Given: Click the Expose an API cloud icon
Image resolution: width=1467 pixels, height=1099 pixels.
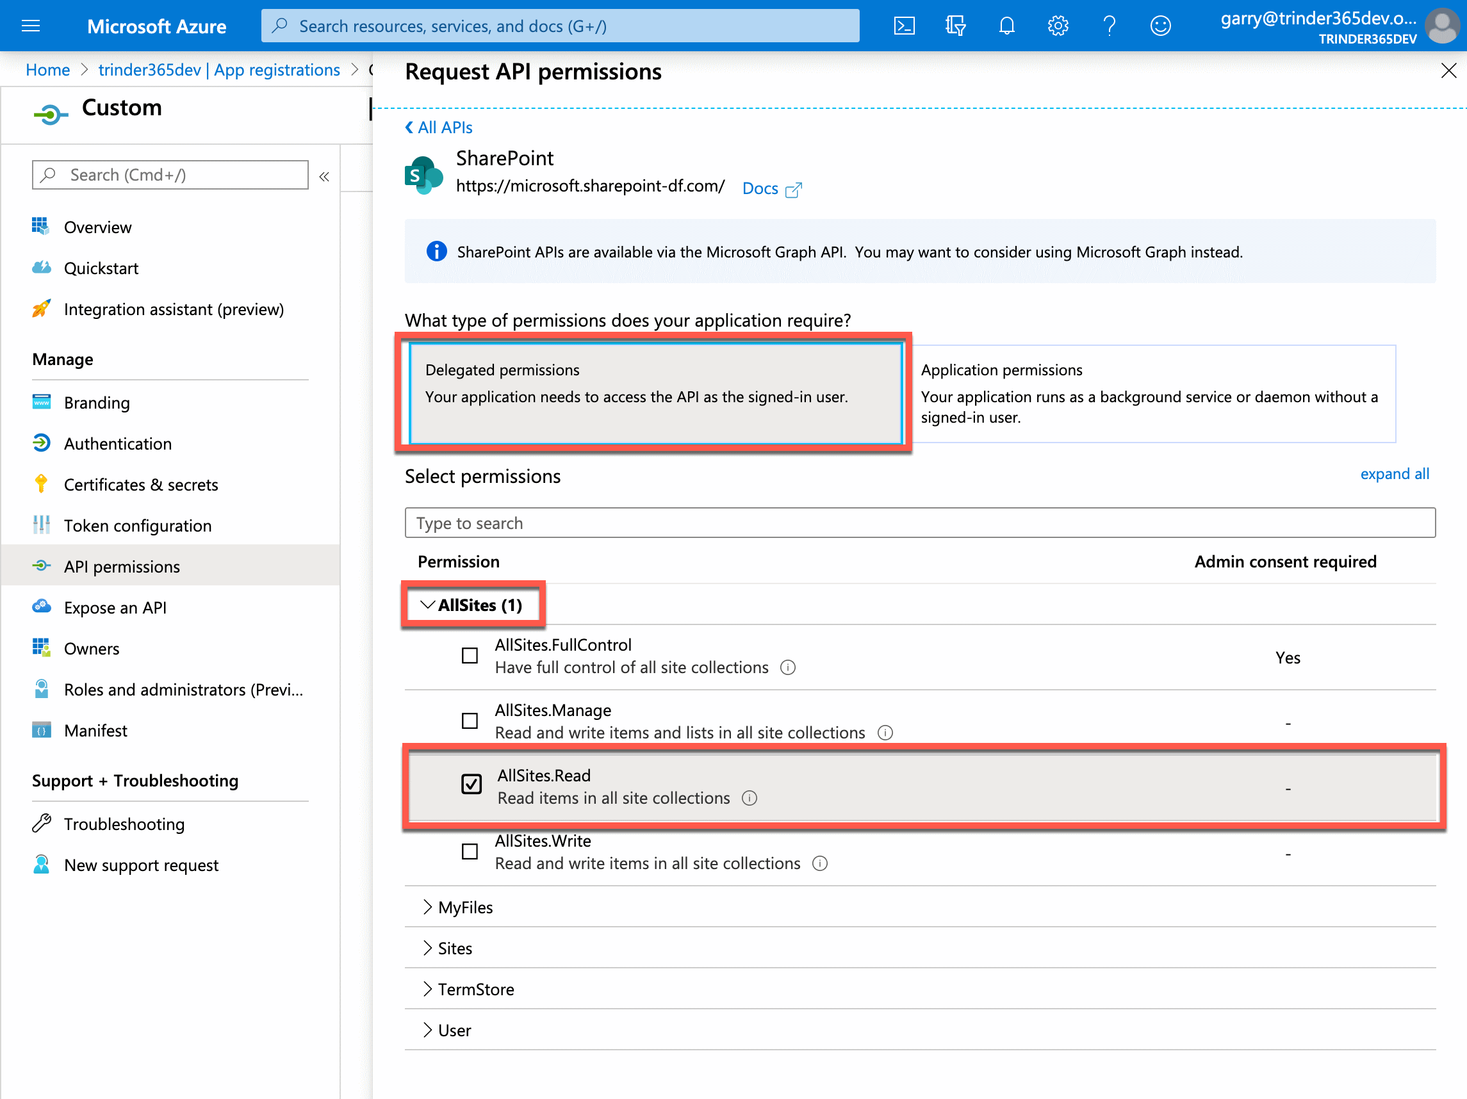Looking at the screenshot, I should coord(41,606).
